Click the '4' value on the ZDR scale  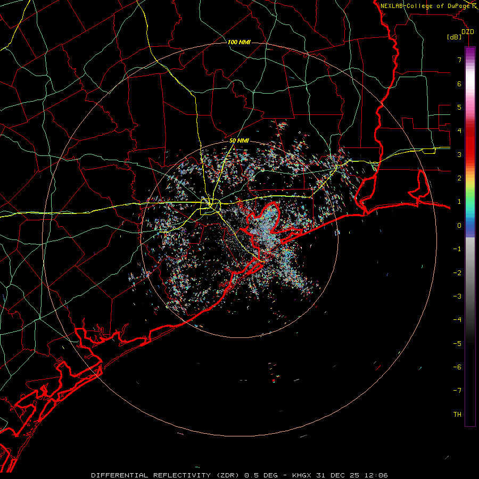coord(459,131)
